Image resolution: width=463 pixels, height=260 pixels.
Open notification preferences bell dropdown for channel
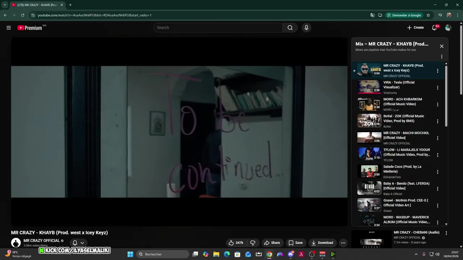coord(78,243)
